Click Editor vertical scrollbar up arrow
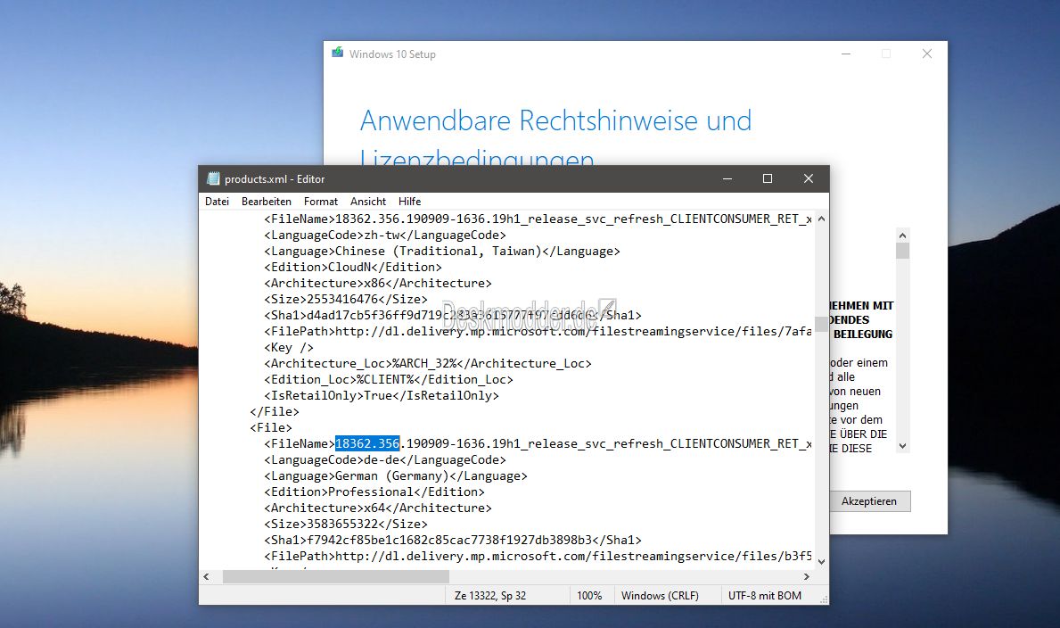Image resolution: width=1060 pixels, height=628 pixels. point(821,219)
